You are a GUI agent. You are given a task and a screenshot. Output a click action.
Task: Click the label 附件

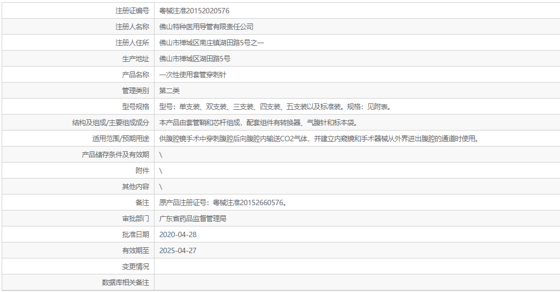(142, 171)
